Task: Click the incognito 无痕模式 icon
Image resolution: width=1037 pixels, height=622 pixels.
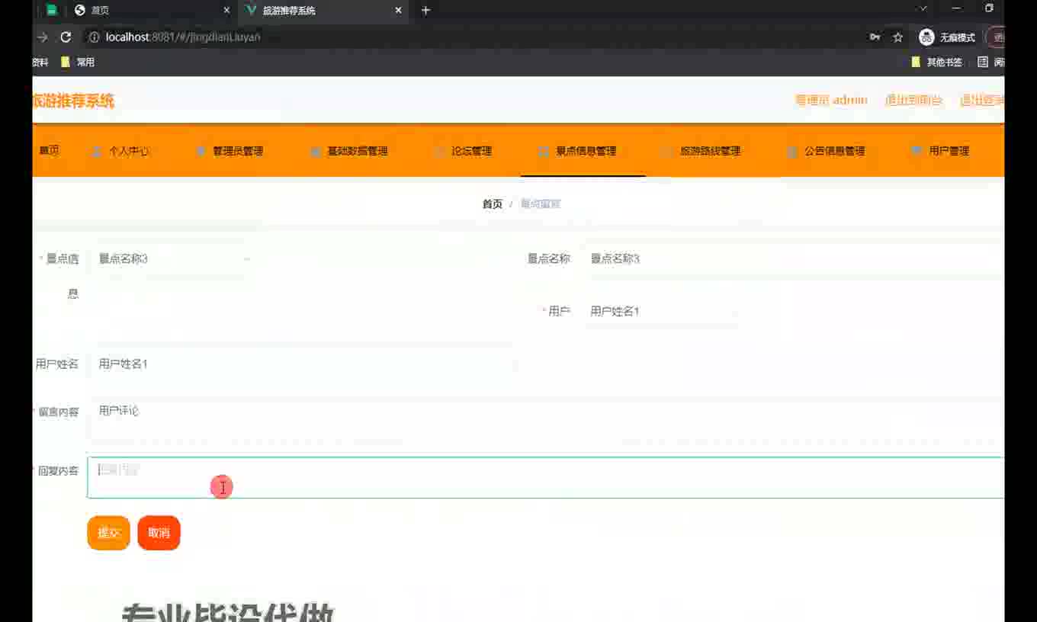Action: click(x=926, y=37)
